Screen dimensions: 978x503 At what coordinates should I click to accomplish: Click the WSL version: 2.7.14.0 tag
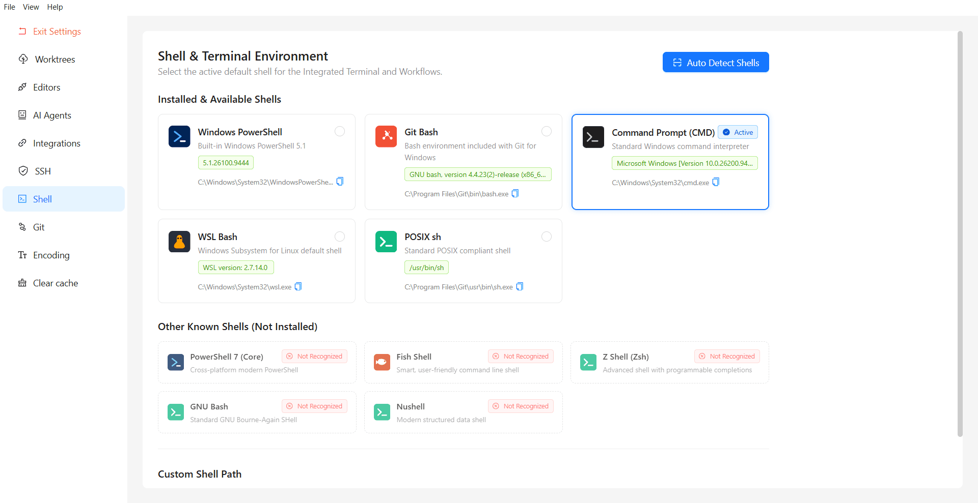pyautogui.click(x=236, y=268)
